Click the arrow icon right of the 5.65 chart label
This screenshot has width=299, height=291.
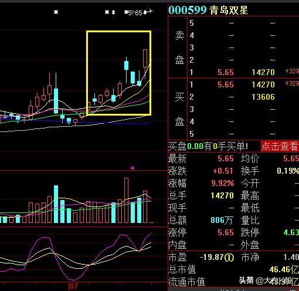coord(150,11)
